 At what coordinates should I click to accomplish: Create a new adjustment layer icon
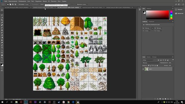tap(163, 99)
